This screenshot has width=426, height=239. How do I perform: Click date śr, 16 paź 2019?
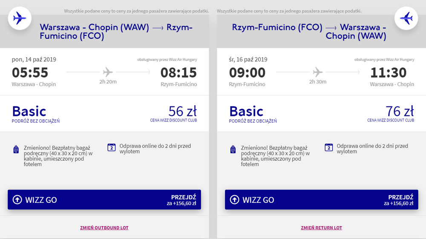click(x=248, y=60)
